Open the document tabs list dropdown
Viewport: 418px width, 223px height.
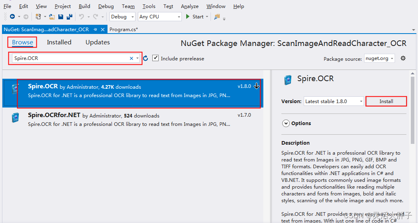(414, 30)
